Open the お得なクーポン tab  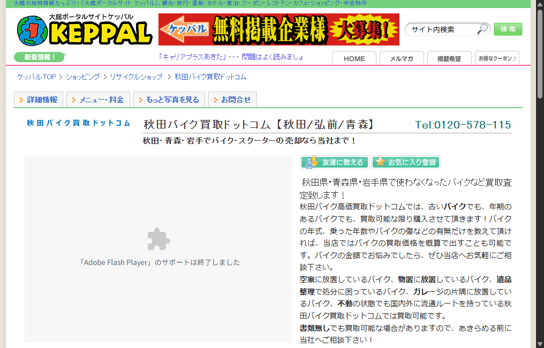pos(497,58)
